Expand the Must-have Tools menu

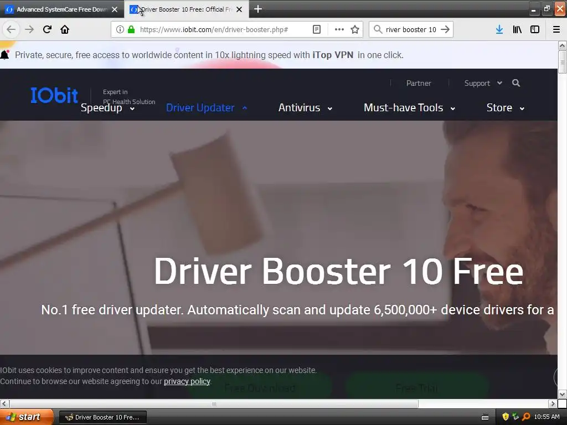point(409,108)
